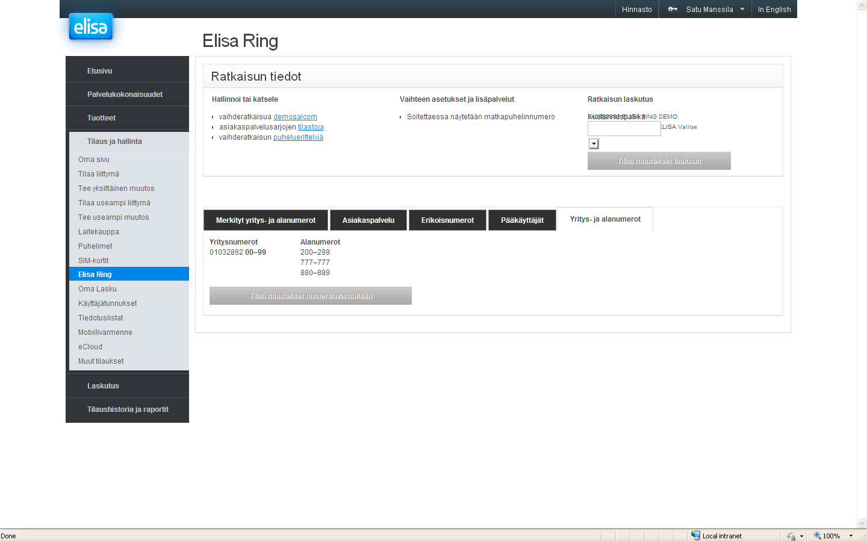This screenshot has height=542, width=867.
Task: Open Puhelimet in sidebar
Action: [x=95, y=246]
